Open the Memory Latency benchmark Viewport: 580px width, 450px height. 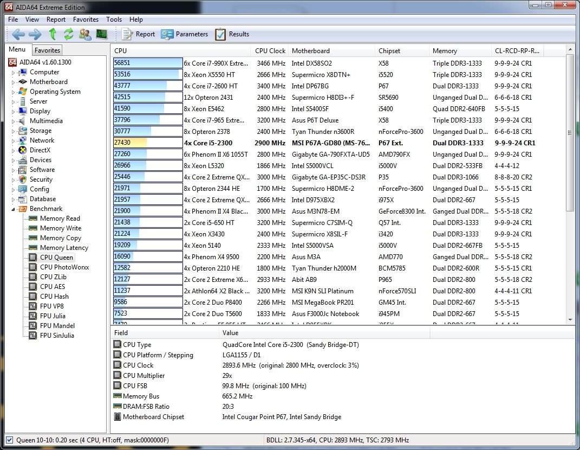63,248
